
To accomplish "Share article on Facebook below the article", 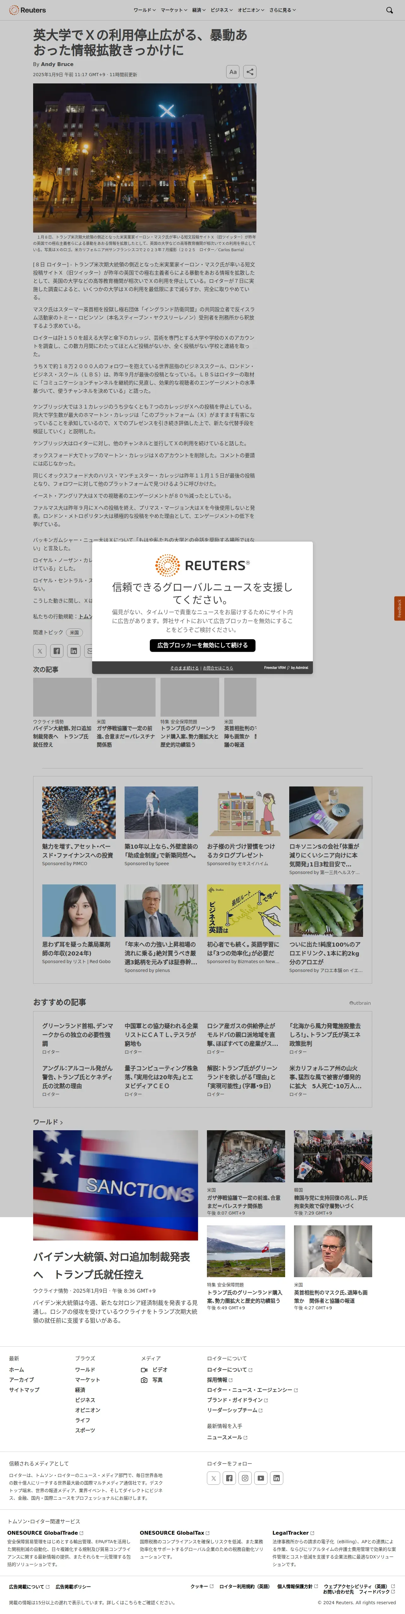I will (x=56, y=650).
